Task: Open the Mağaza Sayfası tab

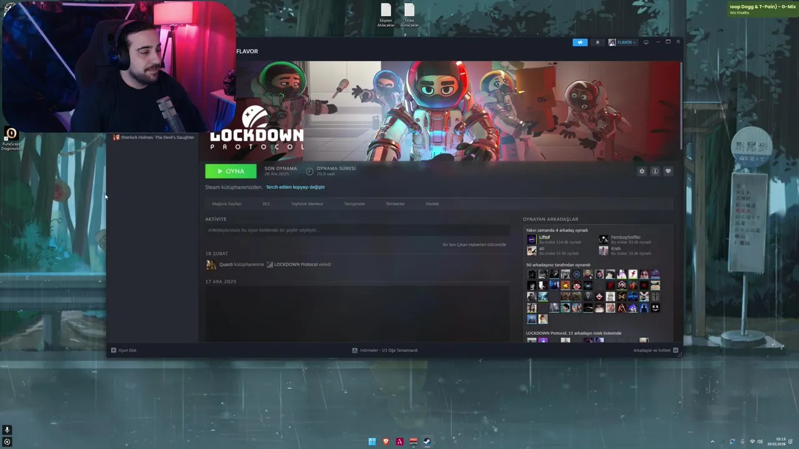Action: pyautogui.click(x=227, y=204)
